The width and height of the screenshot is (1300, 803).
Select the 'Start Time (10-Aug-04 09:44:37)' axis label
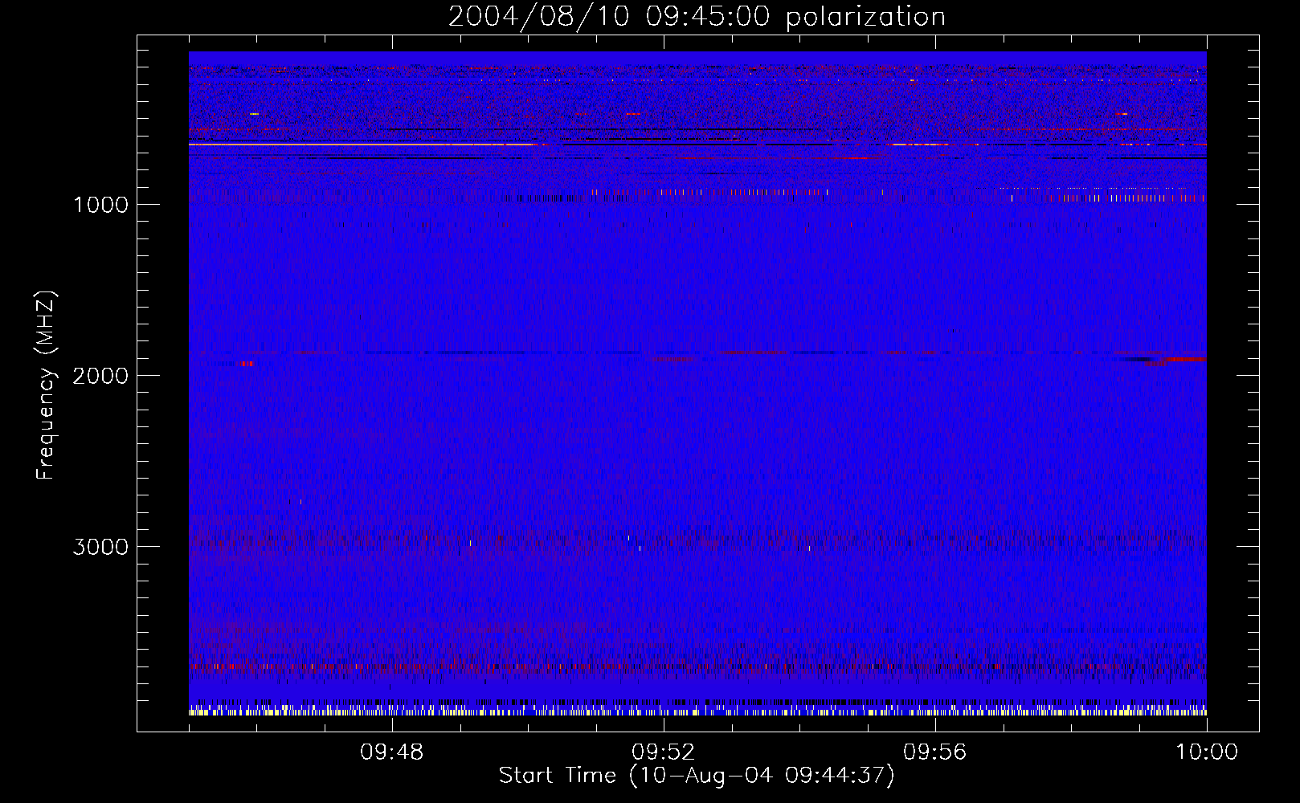697,776
